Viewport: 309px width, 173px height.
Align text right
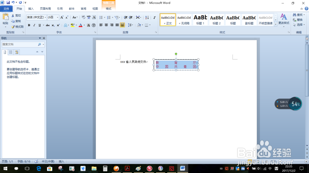click(112, 25)
